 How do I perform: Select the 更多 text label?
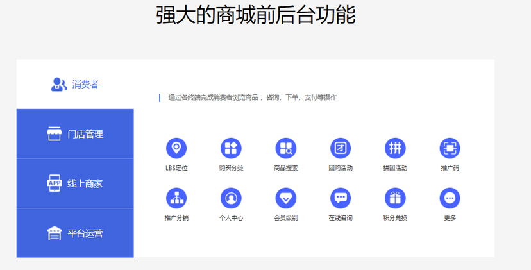click(x=450, y=218)
